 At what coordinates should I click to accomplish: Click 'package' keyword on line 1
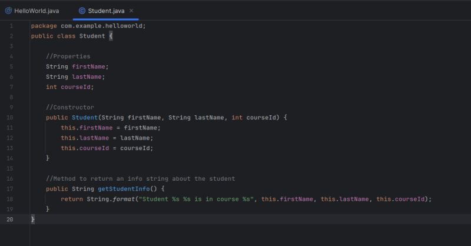click(44, 26)
